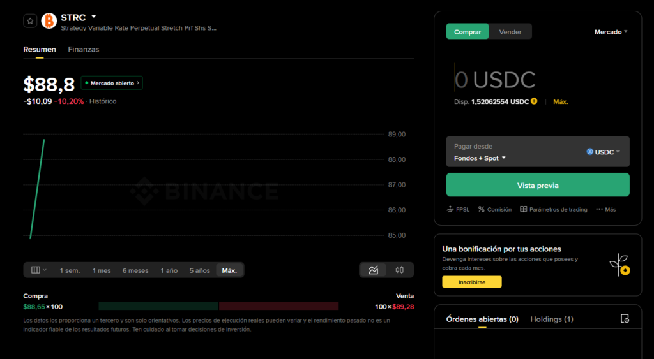The width and height of the screenshot is (654, 359).
Task: Click the bid price $88,65
Action: 34,307
